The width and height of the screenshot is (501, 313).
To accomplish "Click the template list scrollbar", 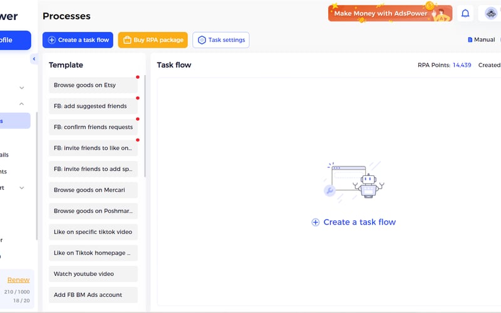I will (x=145, y=126).
